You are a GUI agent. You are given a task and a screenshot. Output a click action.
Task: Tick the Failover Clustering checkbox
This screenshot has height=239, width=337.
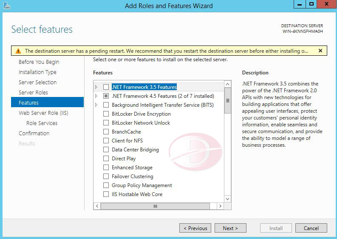106,176
